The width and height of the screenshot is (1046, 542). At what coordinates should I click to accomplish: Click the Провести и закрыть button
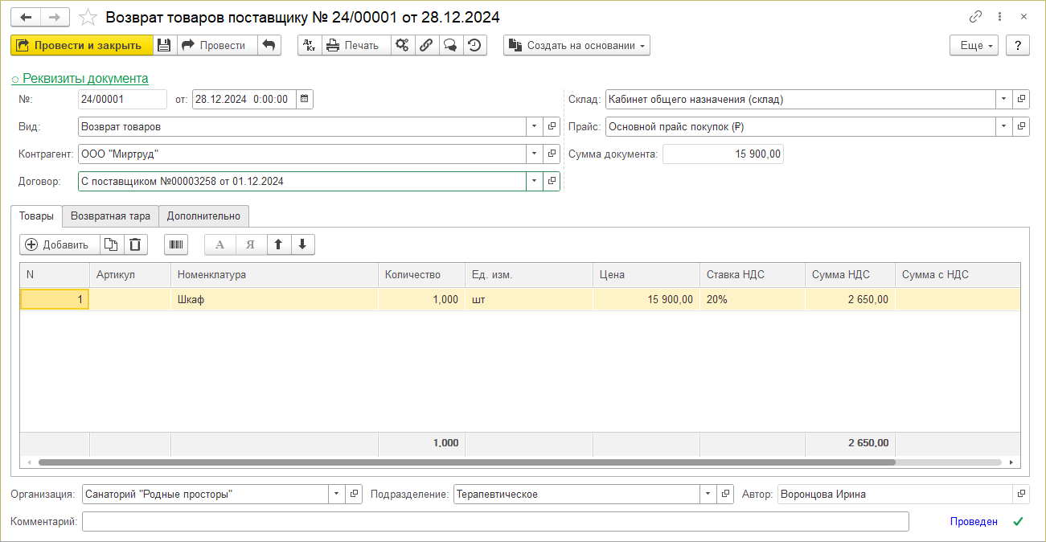(x=81, y=46)
